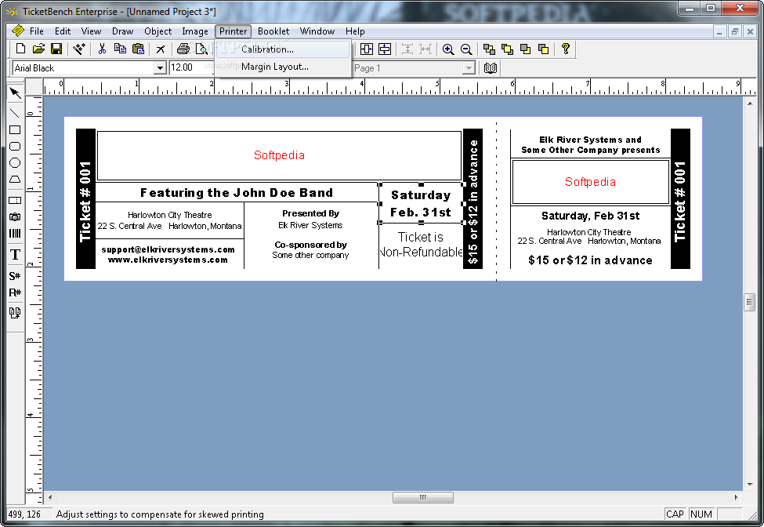Choose Calibration... from Printer menu
The height and width of the screenshot is (527, 764).
tap(283, 49)
